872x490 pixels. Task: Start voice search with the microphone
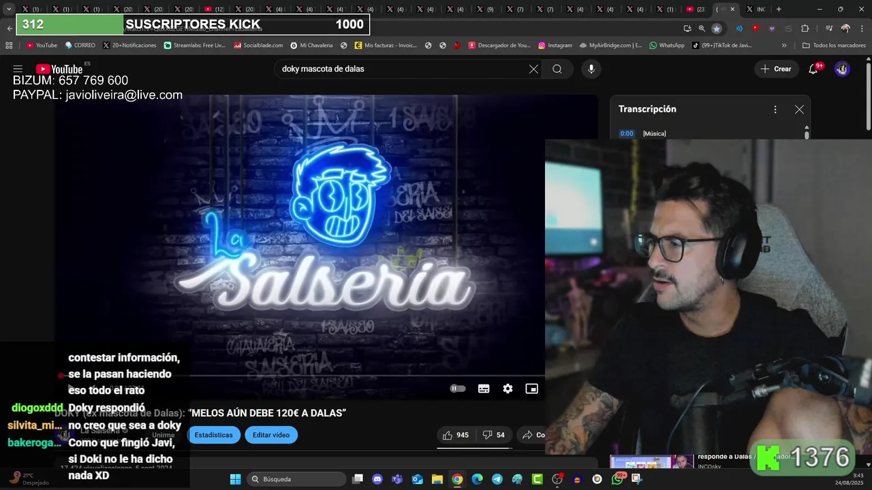[591, 69]
